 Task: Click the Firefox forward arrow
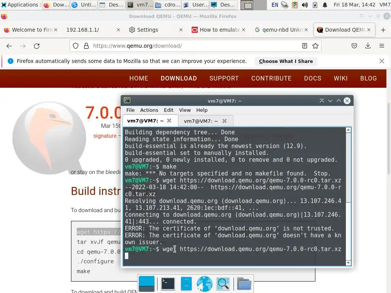(x=23, y=46)
